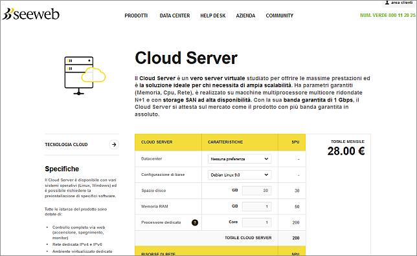Open the Help Desk menu

[213, 16]
